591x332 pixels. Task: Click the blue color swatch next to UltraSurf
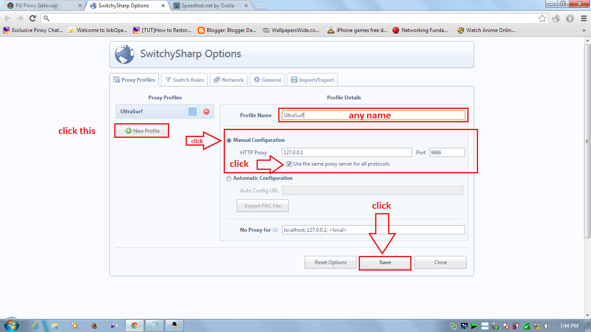tap(192, 112)
